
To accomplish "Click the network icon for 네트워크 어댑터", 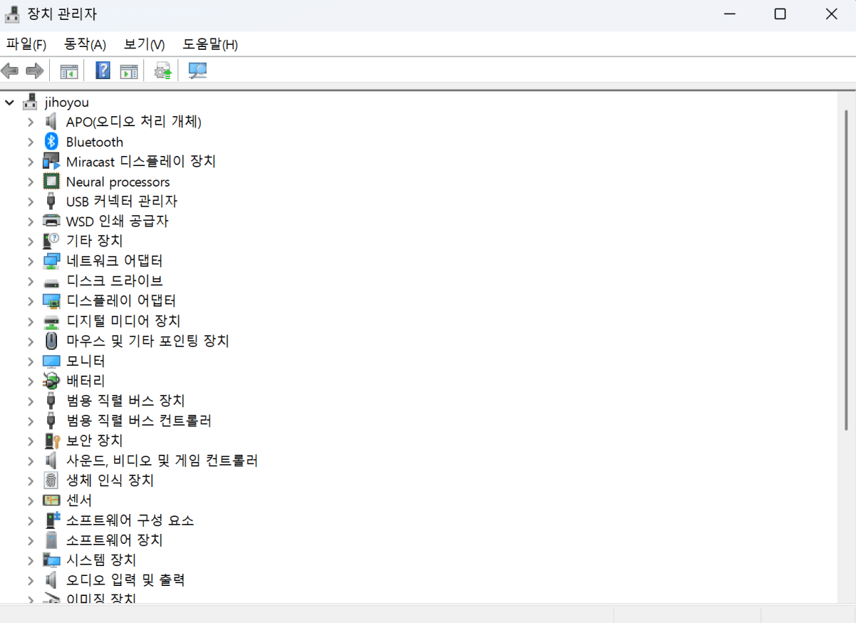I will (x=51, y=261).
